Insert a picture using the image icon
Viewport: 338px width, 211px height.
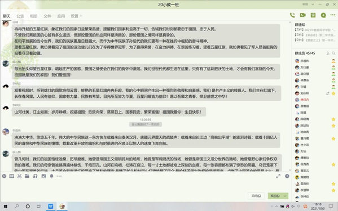43,176
